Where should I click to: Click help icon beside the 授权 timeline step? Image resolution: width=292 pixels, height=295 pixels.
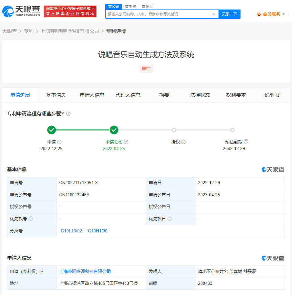183,142
